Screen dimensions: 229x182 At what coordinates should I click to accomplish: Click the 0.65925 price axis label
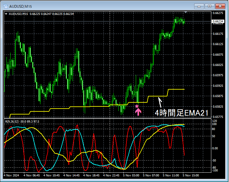tap(218, 86)
